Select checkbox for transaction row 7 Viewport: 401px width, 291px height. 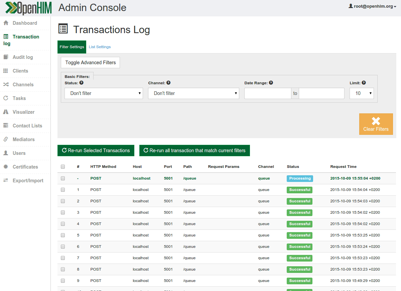[63, 258]
